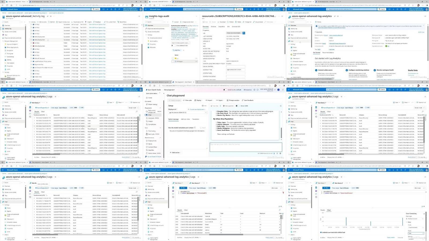Viewport: 429px width, 241px height.
Task: Collapse the Shared resources section in Studio sidebar
Action: (160, 138)
